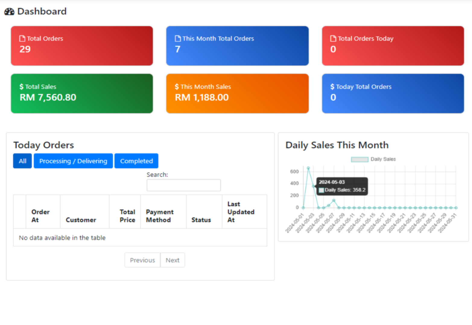Sort by Payment Method column header
Screen dimensions: 472x325
[x=160, y=216]
